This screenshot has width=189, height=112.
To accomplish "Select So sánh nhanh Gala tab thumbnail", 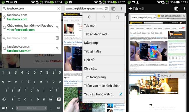I will coord(158,43).
